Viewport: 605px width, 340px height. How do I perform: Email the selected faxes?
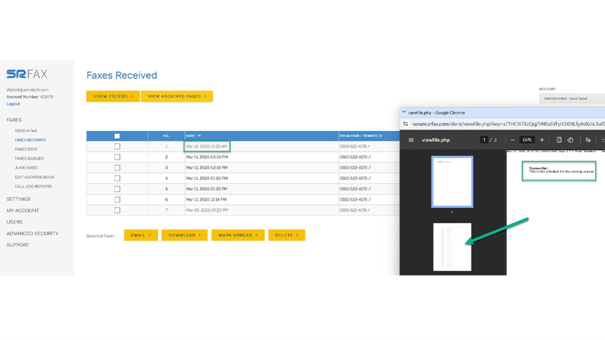(141, 235)
